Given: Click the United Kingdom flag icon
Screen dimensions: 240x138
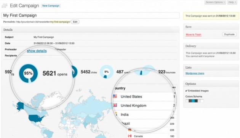Looking at the screenshot, I should (115, 105).
